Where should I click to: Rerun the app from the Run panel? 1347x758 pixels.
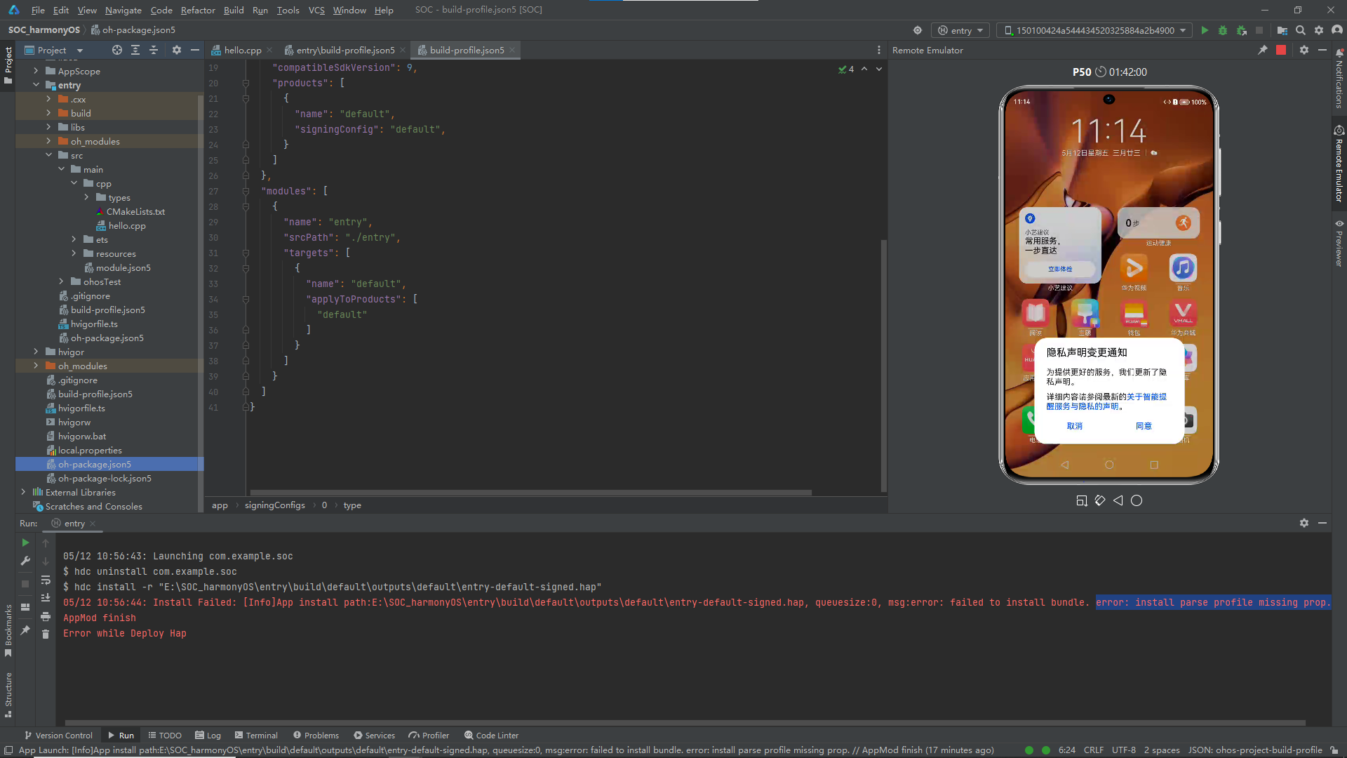[x=25, y=543]
